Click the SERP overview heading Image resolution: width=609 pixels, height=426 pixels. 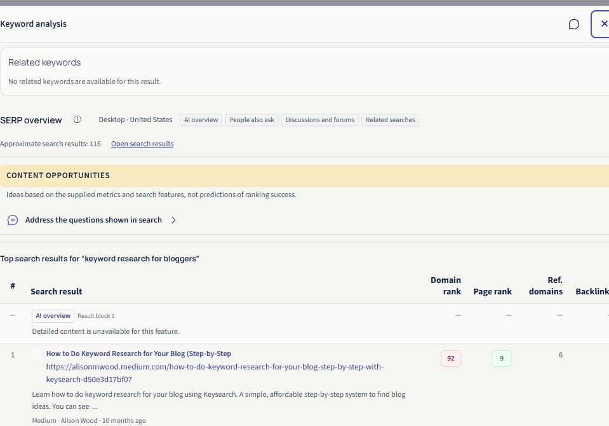click(31, 120)
